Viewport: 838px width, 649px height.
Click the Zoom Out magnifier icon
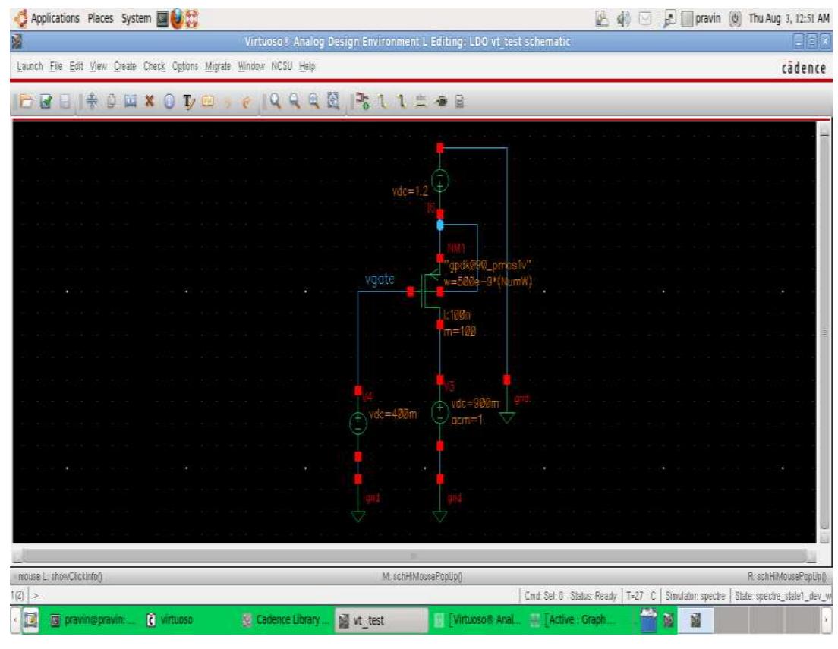295,100
